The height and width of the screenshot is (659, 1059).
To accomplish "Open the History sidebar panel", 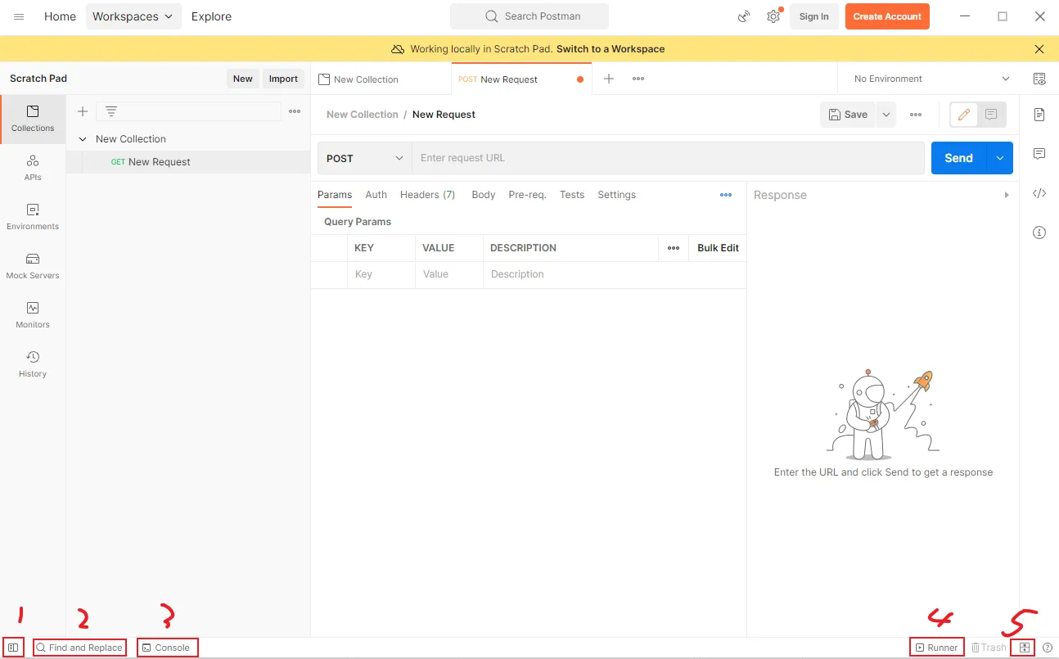I will (x=33, y=364).
